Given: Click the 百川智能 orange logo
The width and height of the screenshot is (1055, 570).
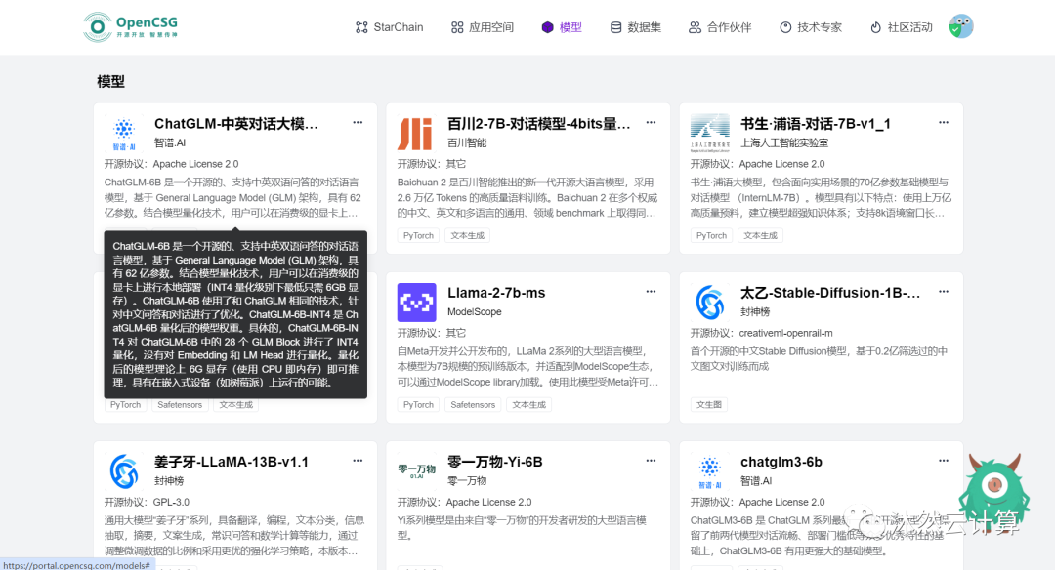Looking at the screenshot, I should (x=416, y=134).
